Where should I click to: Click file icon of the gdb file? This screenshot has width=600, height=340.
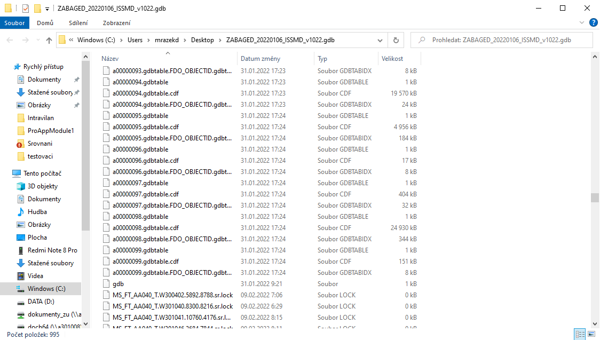point(106,284)
